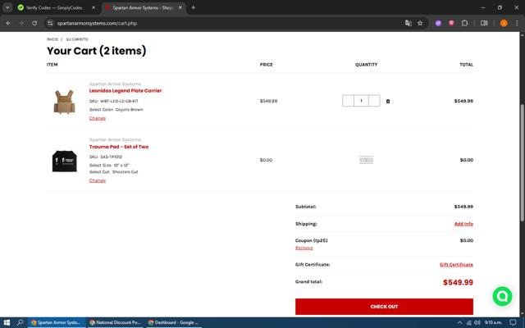Open the Extensions puzzle menu
Image resolution: width=525 pixels, height=328 pixels.
click(x=464, y=23)
